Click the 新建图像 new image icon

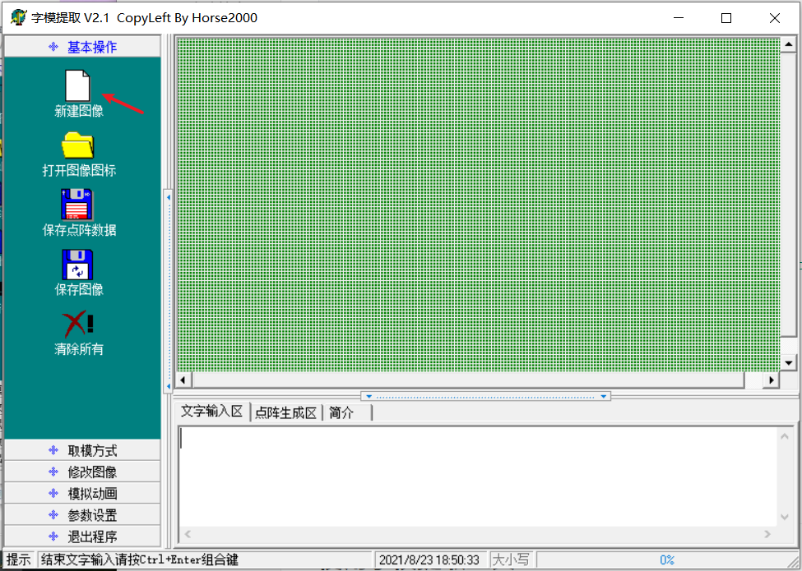pos(78,85)
